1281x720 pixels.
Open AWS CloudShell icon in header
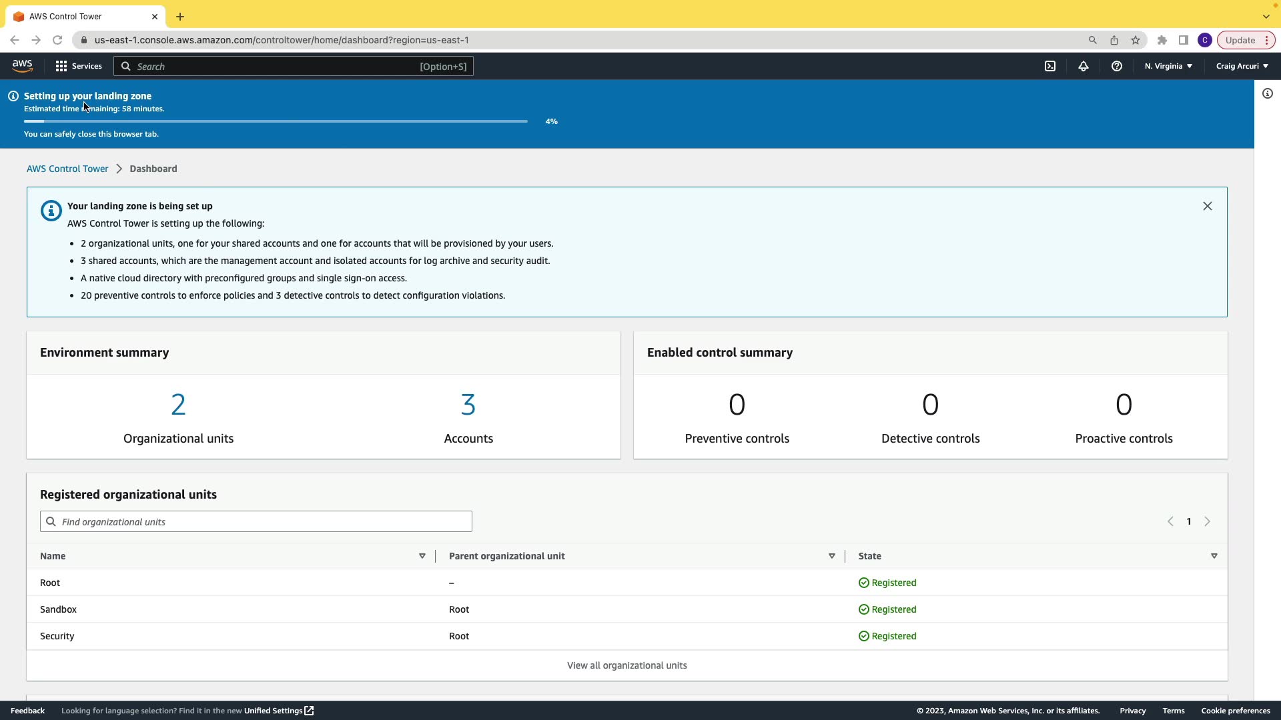(x=1050, y=66)
